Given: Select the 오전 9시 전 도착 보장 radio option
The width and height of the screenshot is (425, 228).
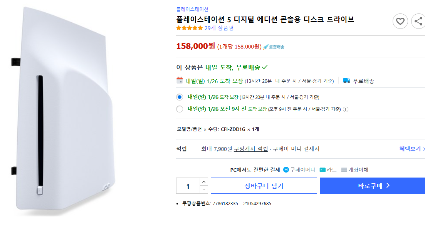Looking at the screenshot, I should pos(180,109).
